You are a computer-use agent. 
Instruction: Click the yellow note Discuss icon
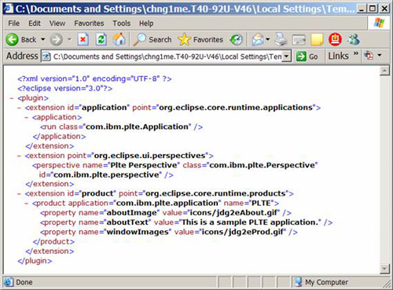tap(317, 40)
